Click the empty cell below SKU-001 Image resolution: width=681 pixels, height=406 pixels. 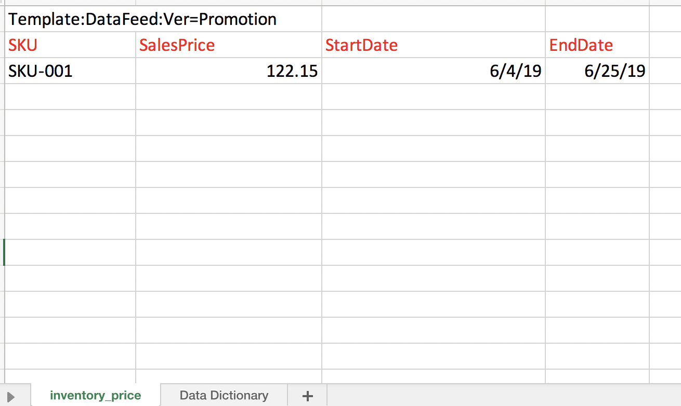(70, 97)
